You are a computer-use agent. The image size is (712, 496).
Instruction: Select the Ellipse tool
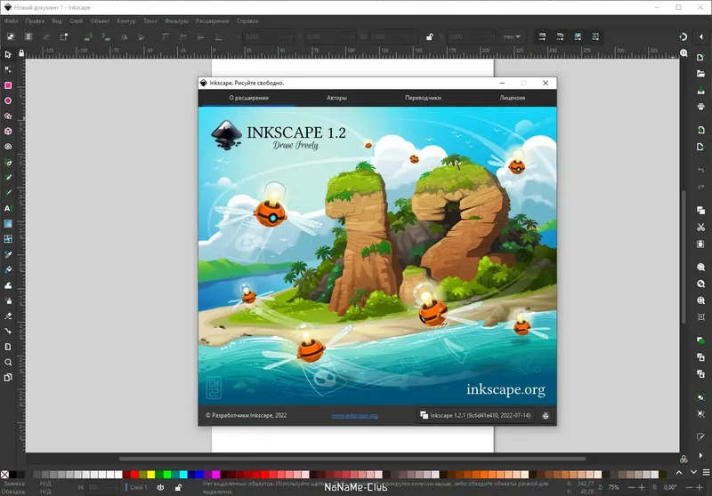pyautogui.click(x=8, y=100)
